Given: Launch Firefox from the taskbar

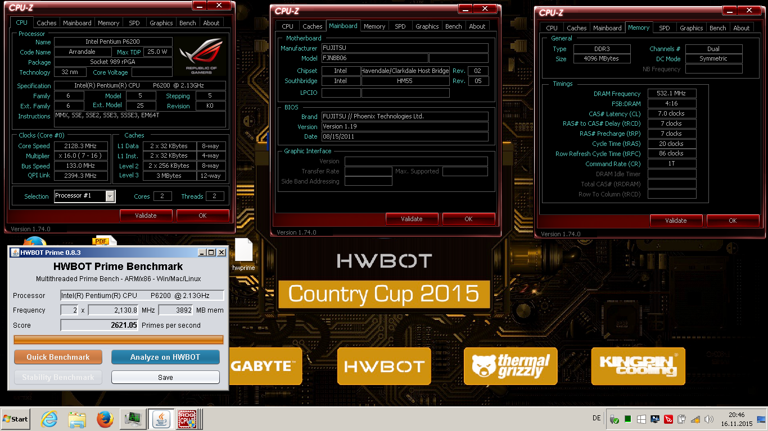Looking at the screenshot, I should click(105, 419).
